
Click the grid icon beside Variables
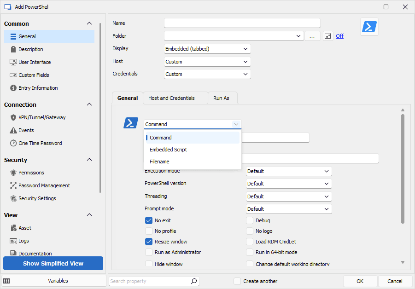6,281
